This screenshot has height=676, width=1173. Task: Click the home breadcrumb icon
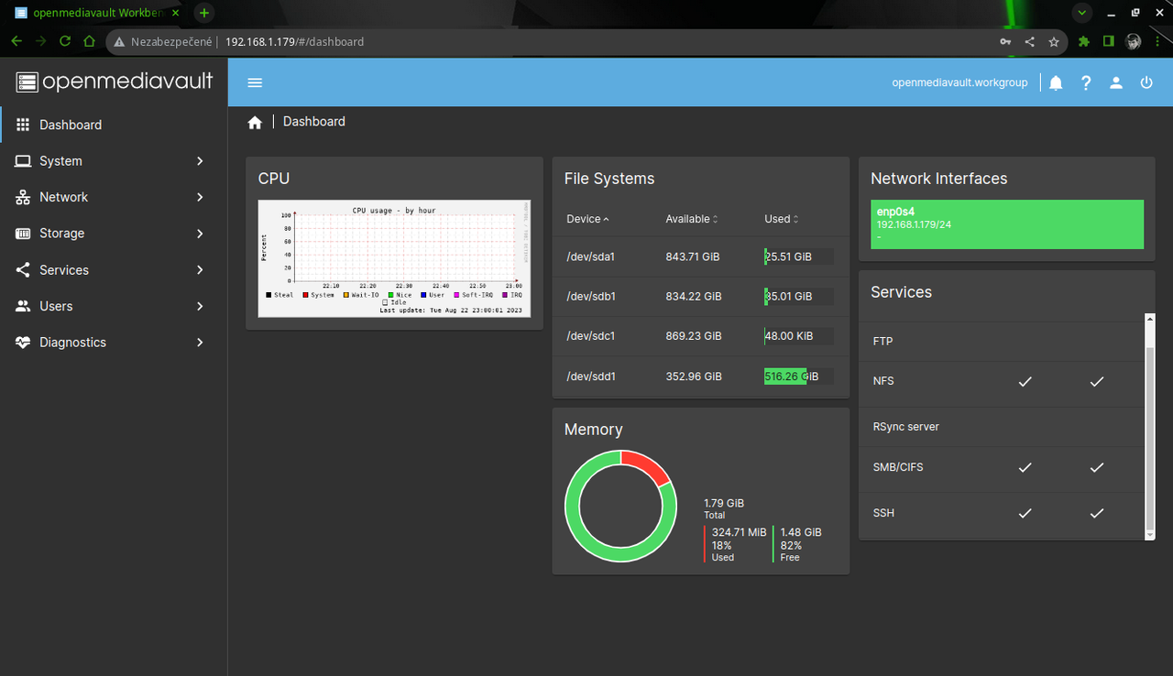(255, 122)
